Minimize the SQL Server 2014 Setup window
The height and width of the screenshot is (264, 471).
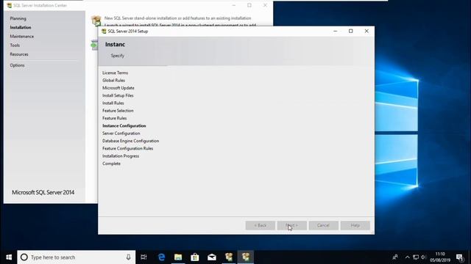point(336,31)
